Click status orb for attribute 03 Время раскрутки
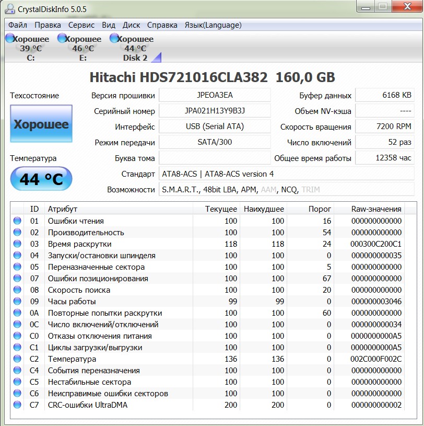The width and height of the screenshot is (424, 426). (x=17, y=244)
